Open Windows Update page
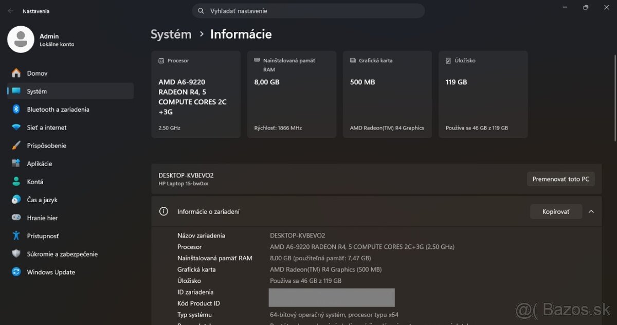Screen dimensions: 617x325 point(70,272)
